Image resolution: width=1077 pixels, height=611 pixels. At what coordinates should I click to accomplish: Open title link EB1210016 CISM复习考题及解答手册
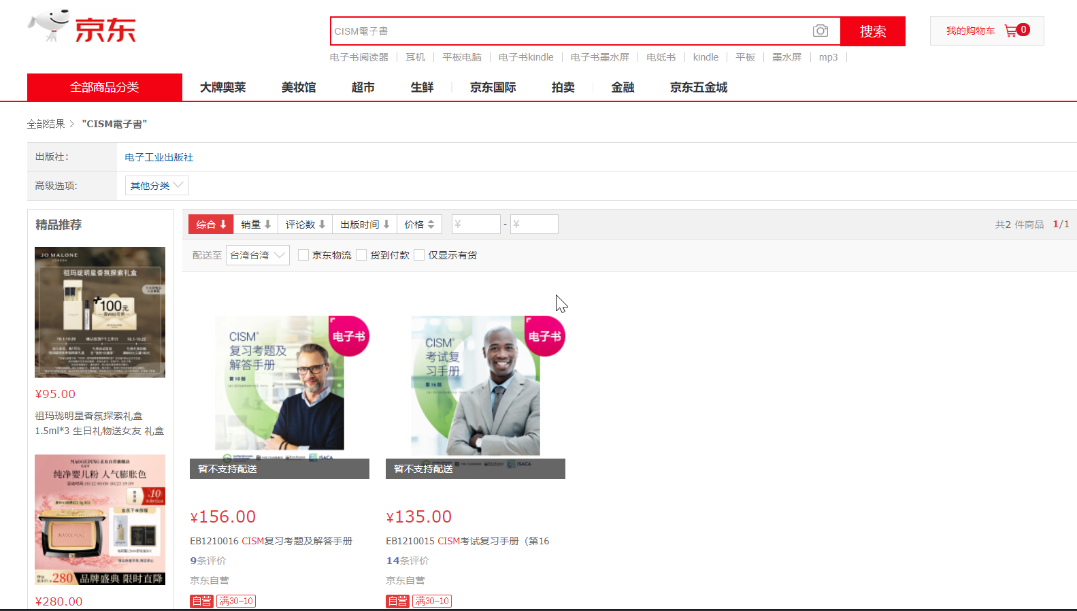pyautogui.click(x=271, y=541)
